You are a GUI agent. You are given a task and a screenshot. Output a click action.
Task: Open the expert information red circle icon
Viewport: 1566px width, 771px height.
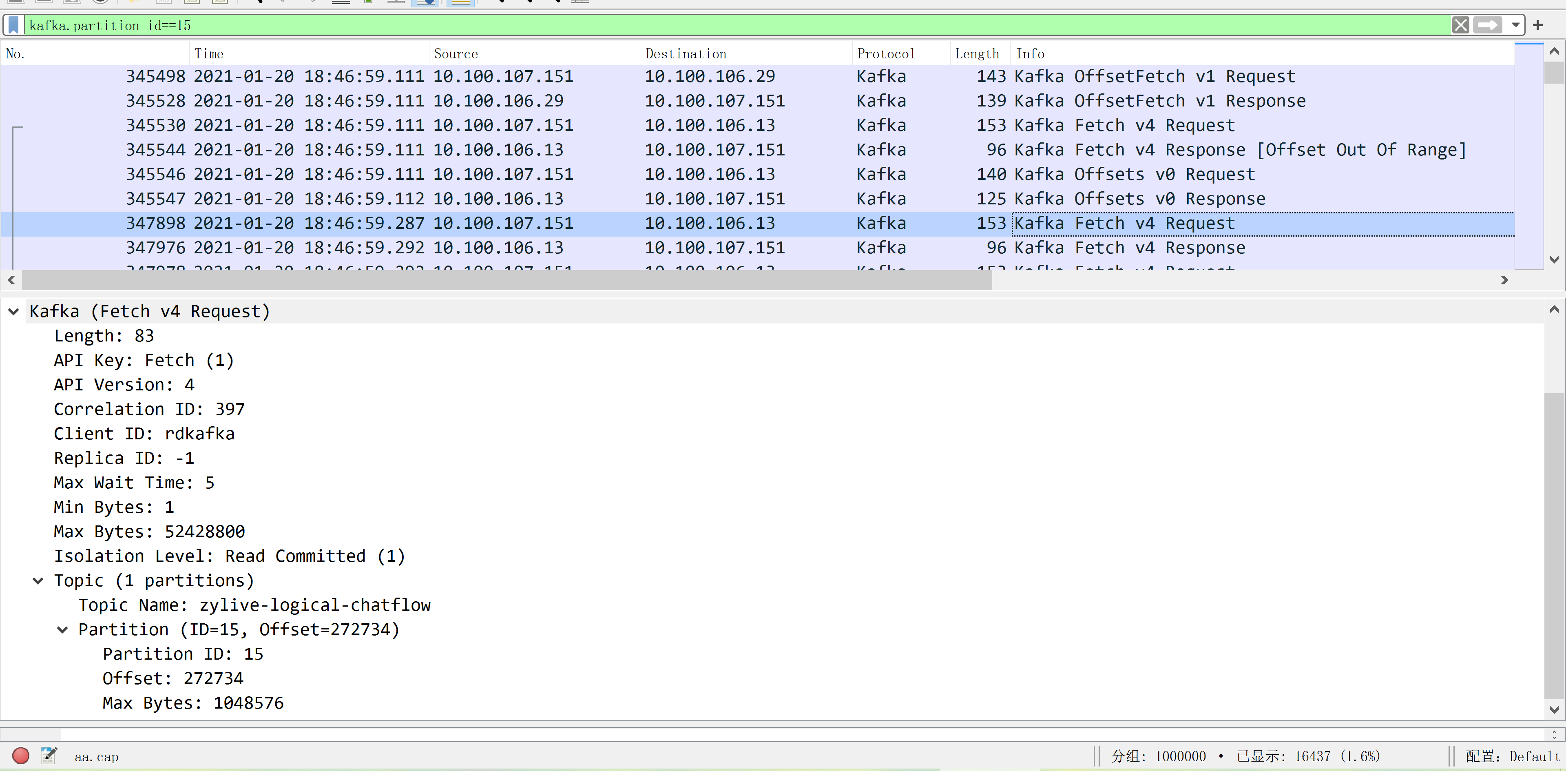(21, 756)
